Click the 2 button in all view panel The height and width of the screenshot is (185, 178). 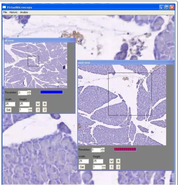45,110
